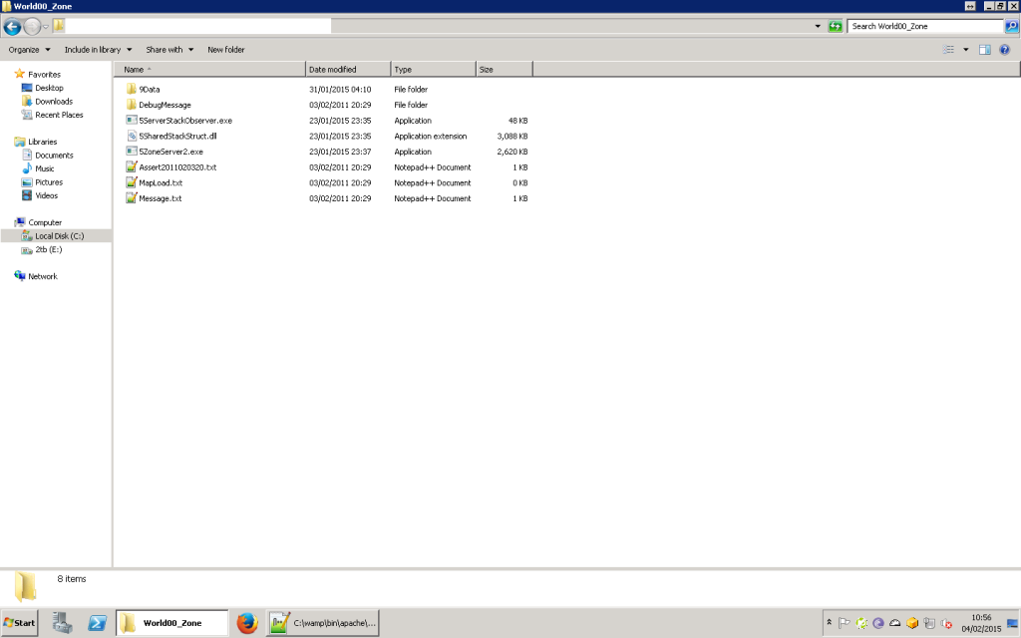
Task: Click the Back navigation arrow
Action: click(x=13, y=26)
